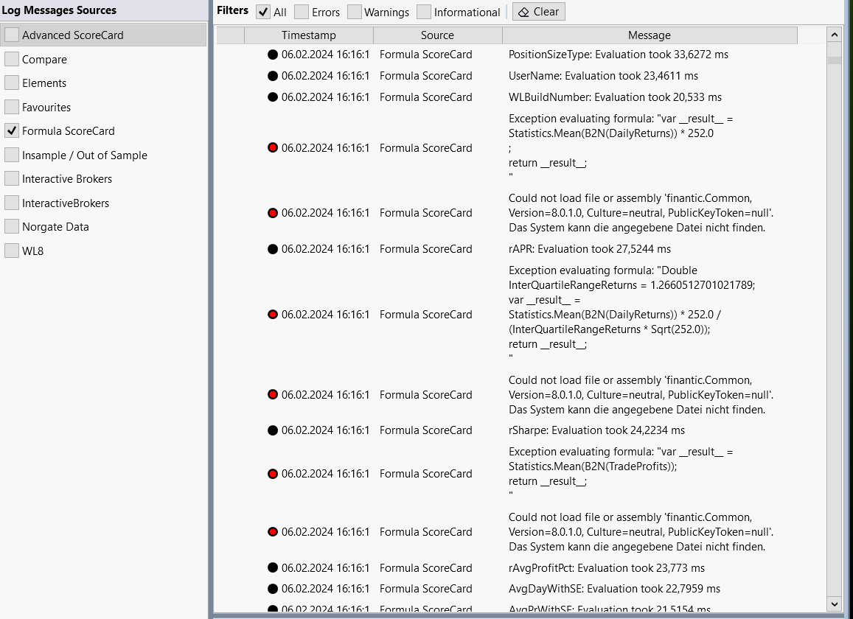The image size is (853, 619).
Task: Enable the Warnings filter checkbox
Action: coord(355,12)
